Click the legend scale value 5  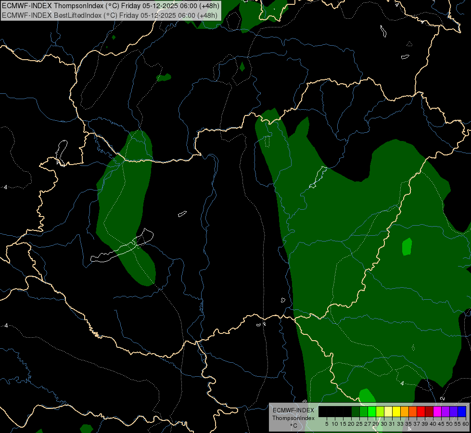coord(327,424)
